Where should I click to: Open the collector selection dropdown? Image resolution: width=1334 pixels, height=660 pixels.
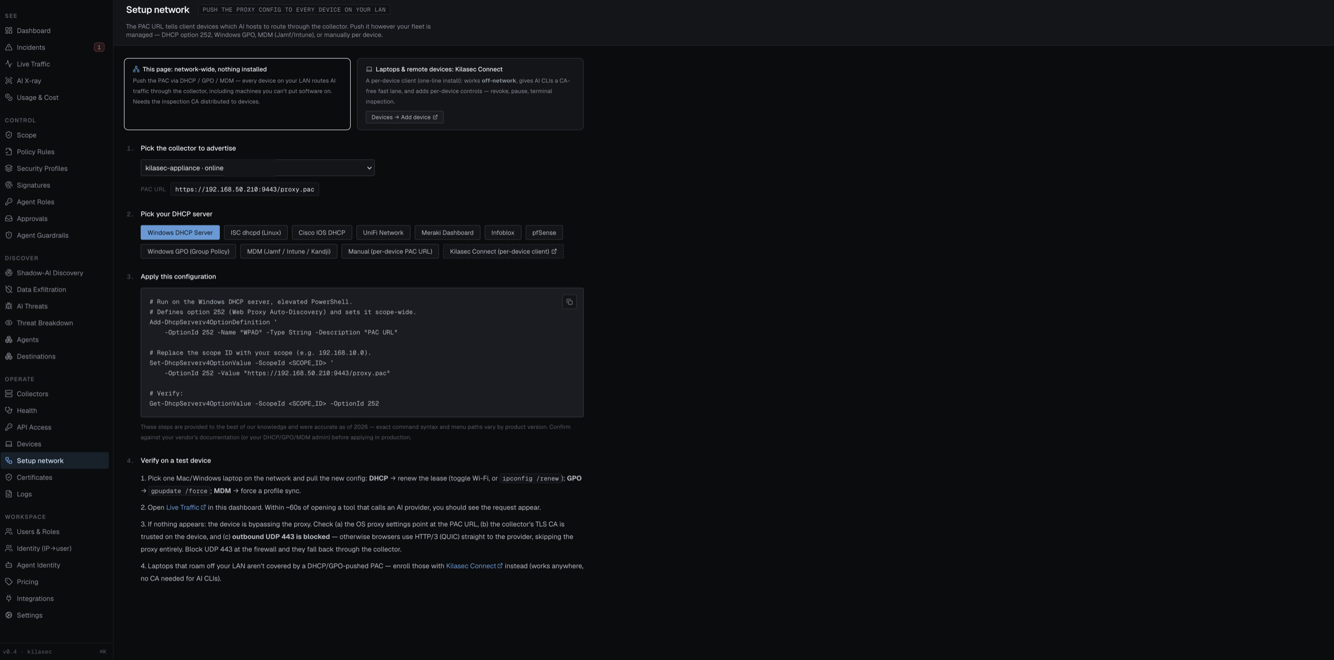tap(257, 168)
